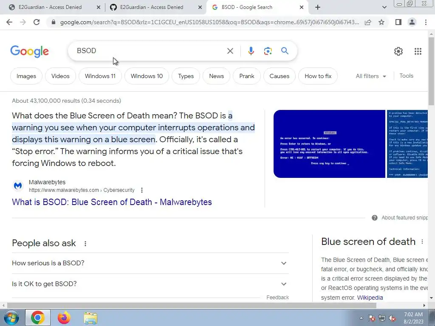Go back to the previous page
The width and height of the screenshot is (435, 326).
9,22
